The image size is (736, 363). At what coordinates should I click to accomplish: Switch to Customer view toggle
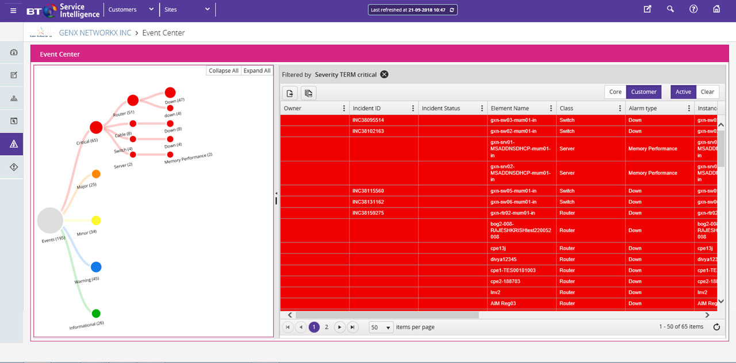(644, 92)
